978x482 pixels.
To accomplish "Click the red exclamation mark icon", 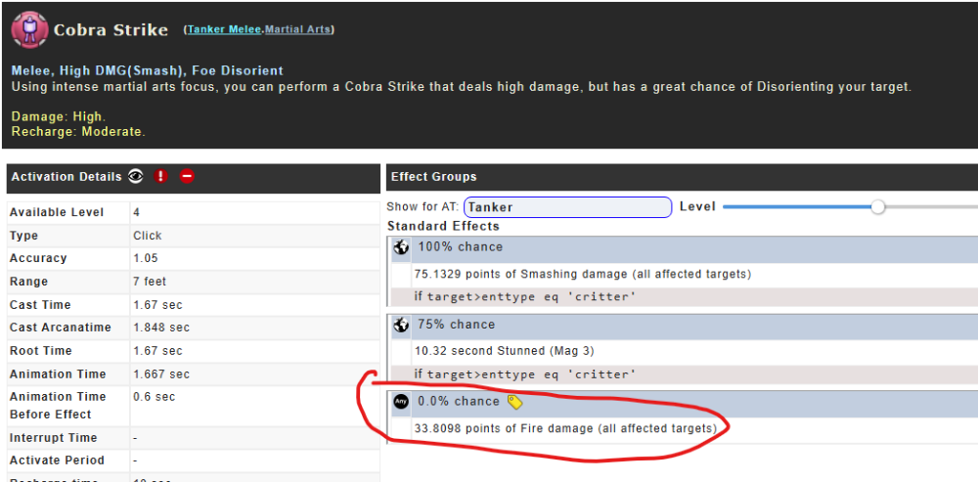I will 161,177.
